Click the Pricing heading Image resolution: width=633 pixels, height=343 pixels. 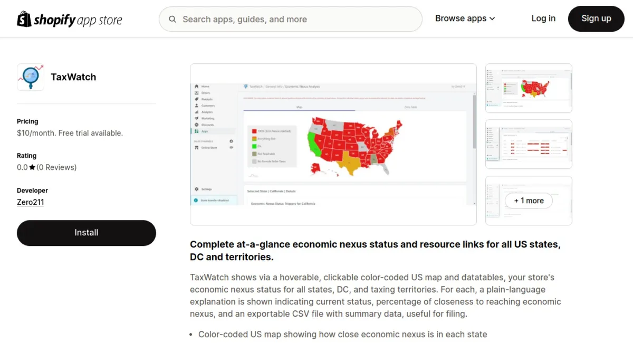coord(27,121)
